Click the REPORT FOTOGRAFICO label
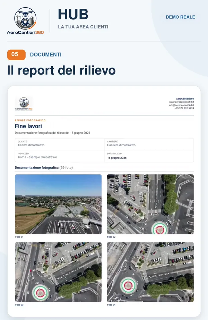Screen dimensions: 208x320 (x=30, y=120)
